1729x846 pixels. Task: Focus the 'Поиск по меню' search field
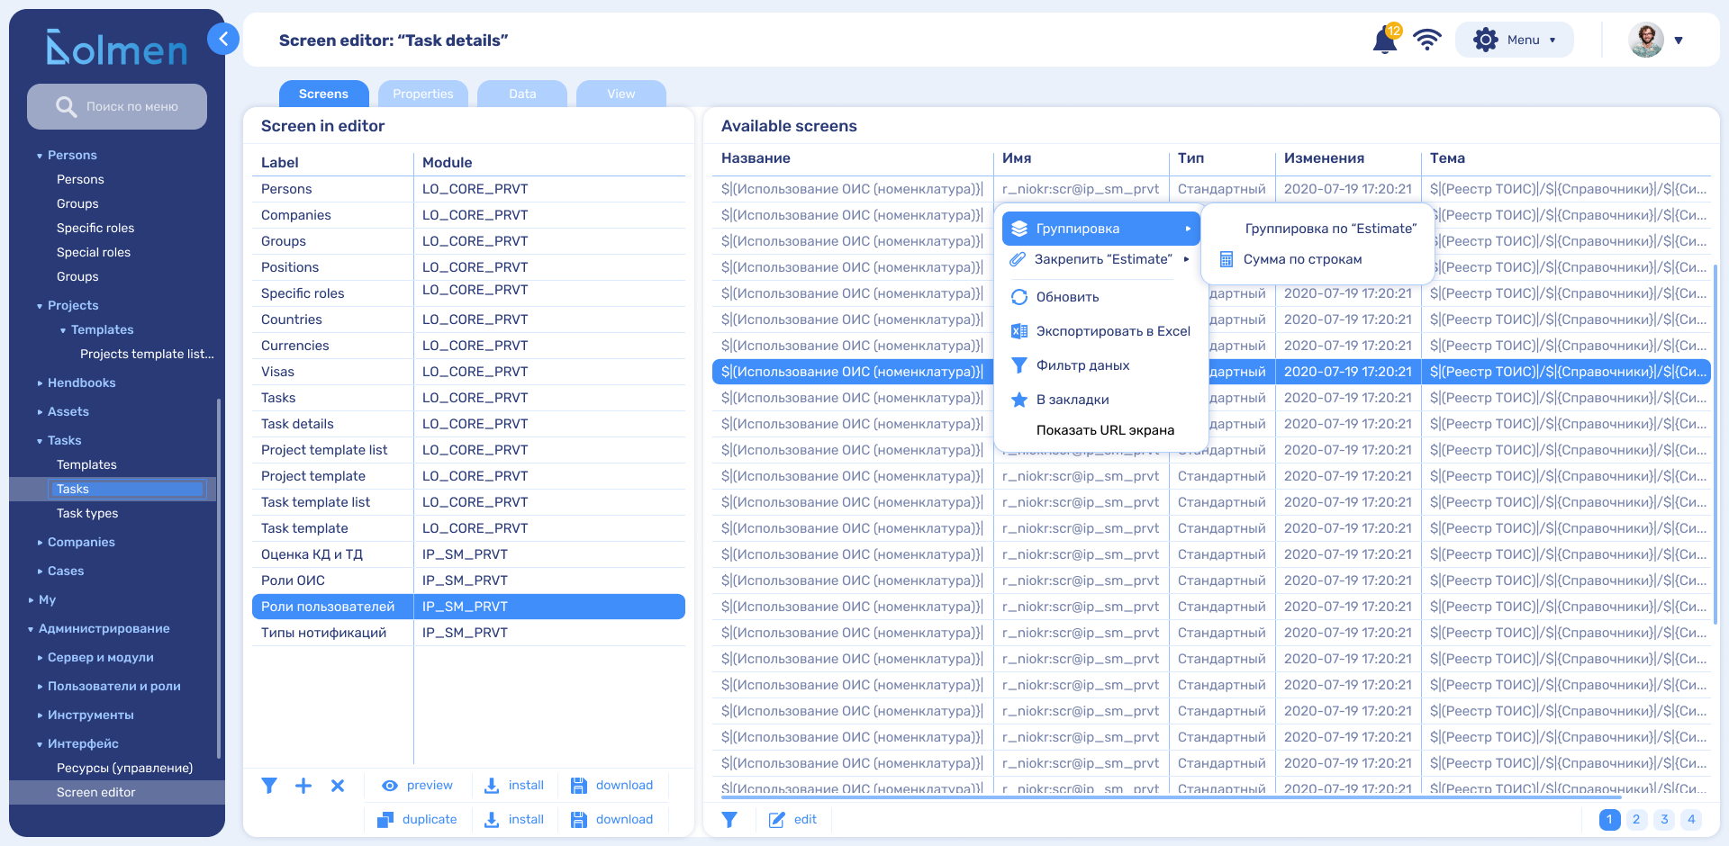(117, 106)
